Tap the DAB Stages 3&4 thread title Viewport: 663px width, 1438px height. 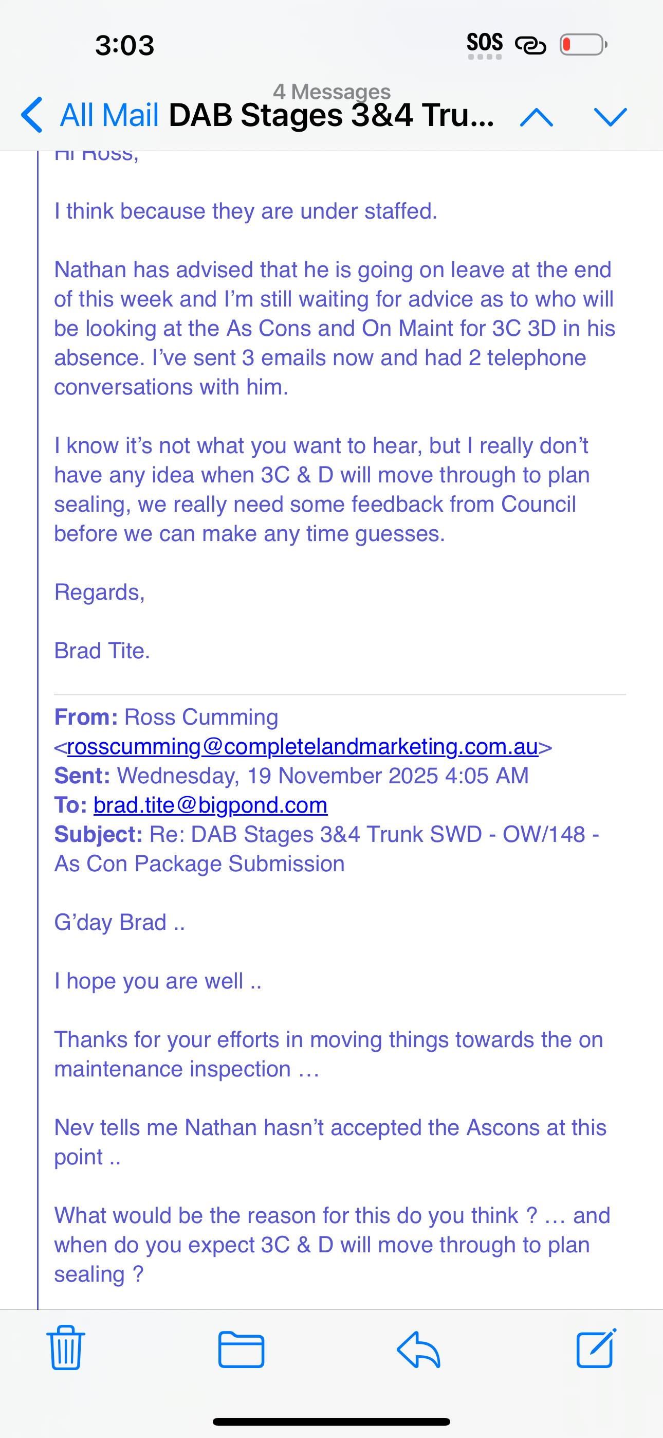331,116
